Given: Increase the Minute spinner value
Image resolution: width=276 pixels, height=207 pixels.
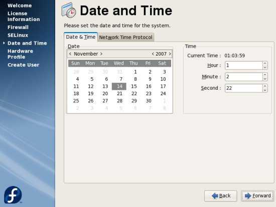Looking at the screenshot, I should [x=265, y=75].
